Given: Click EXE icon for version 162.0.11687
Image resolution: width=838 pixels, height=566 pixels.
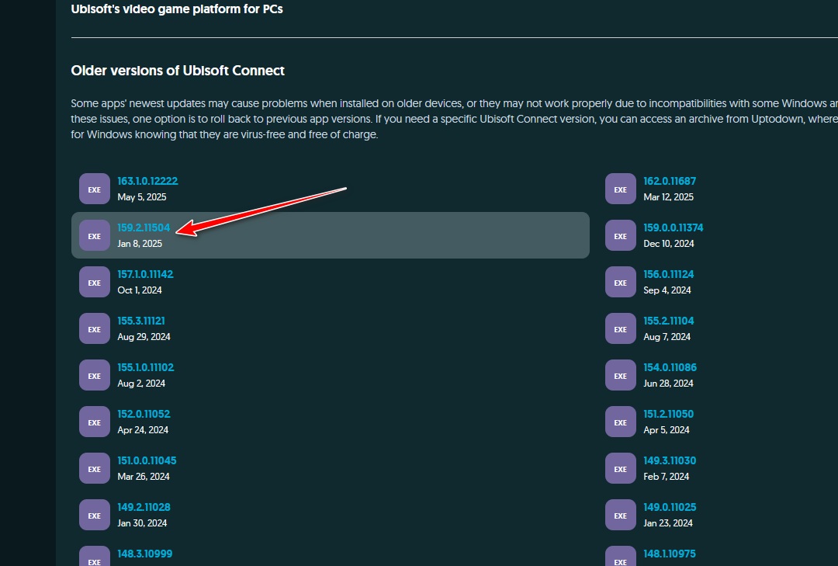Looking at the screenshot, I should [621, 189].
